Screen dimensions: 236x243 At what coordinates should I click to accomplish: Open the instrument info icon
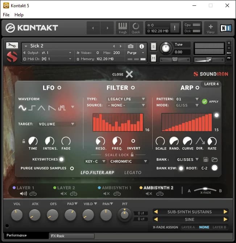141,46
